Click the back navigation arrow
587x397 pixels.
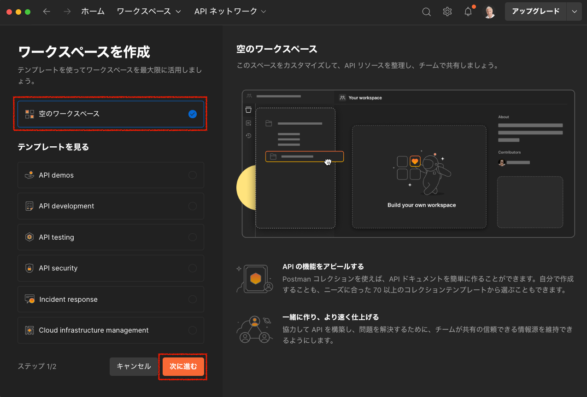click(47, 12)
